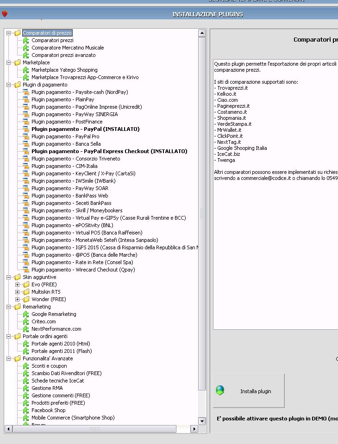
Task: Click the card icon of Wirecard Checkout (Qpay)
Action: pos(26,270)
